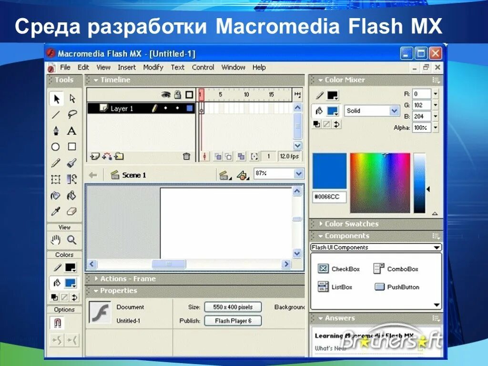Open the File menu

[65, 68]
